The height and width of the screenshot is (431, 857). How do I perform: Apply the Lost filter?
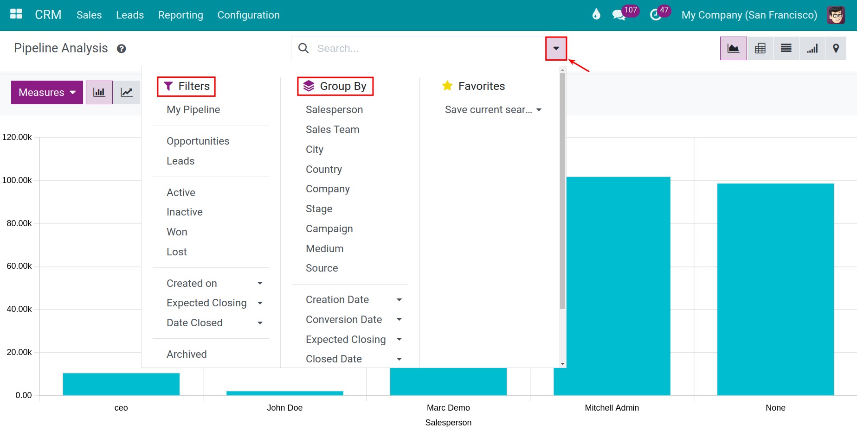(x=177, y=252)
